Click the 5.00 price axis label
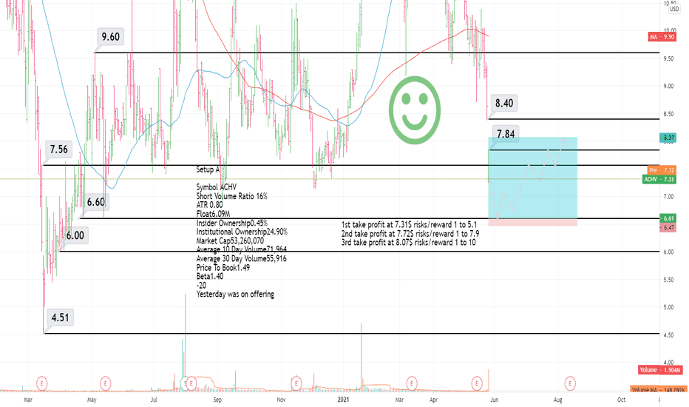689x407 pixels. [x=668, y=307]
